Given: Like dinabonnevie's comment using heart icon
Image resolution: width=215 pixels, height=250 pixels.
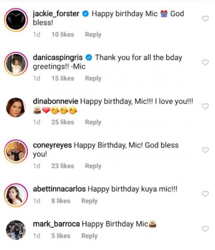Looking at the screenshot, I should pyautogui.click(x=205, y=106).
